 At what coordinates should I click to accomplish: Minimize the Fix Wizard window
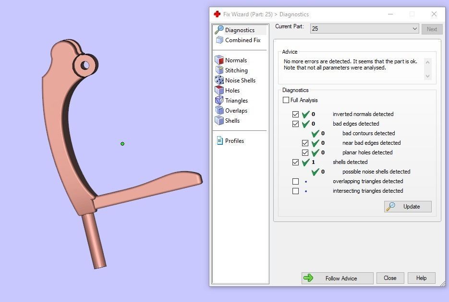(x=390, y=14)
